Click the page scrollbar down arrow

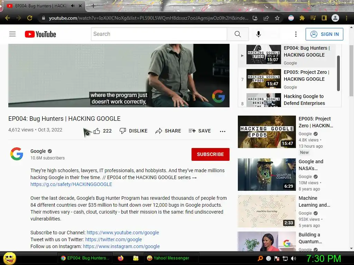click(351, 248)
